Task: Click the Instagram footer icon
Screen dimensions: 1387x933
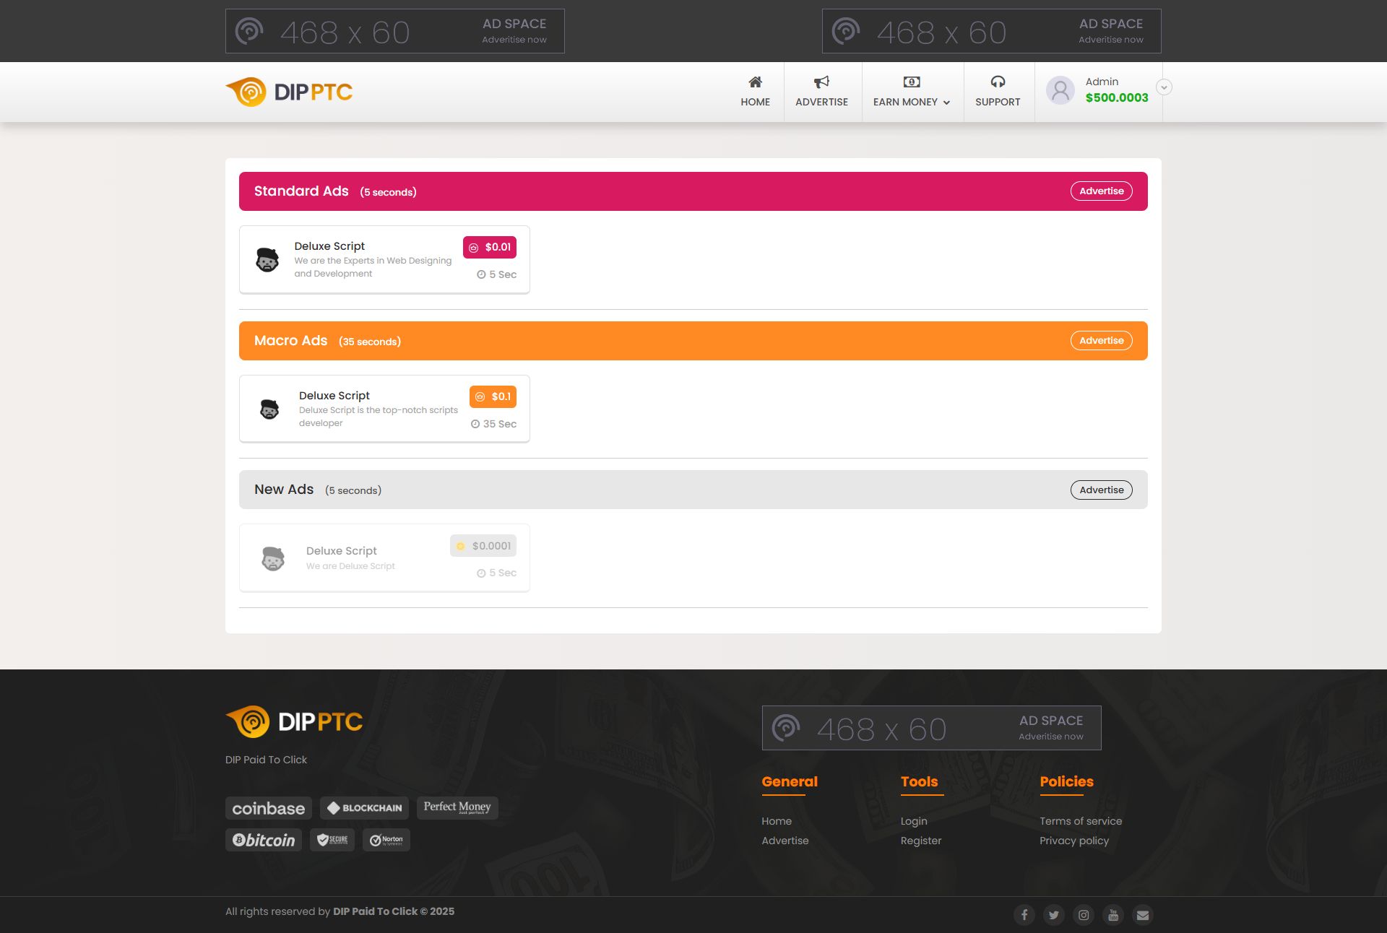Action: (x=1084, y=915)
